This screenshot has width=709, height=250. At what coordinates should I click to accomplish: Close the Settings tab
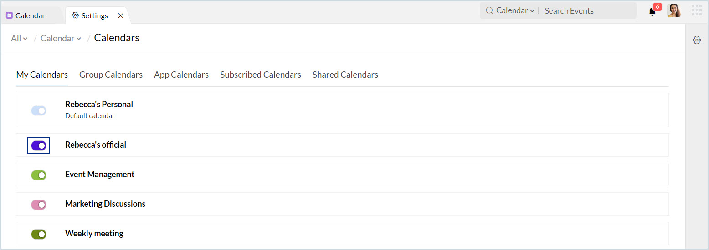coord(121,15)
